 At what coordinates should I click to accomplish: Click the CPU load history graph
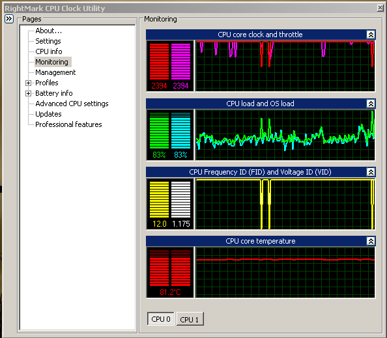click(285, 135)
